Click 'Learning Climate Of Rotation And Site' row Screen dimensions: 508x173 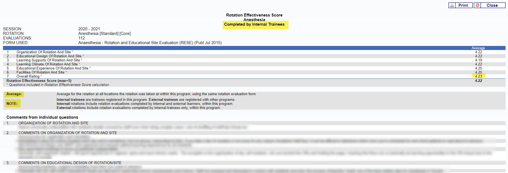pyautogui.click(x=47, y=64)
